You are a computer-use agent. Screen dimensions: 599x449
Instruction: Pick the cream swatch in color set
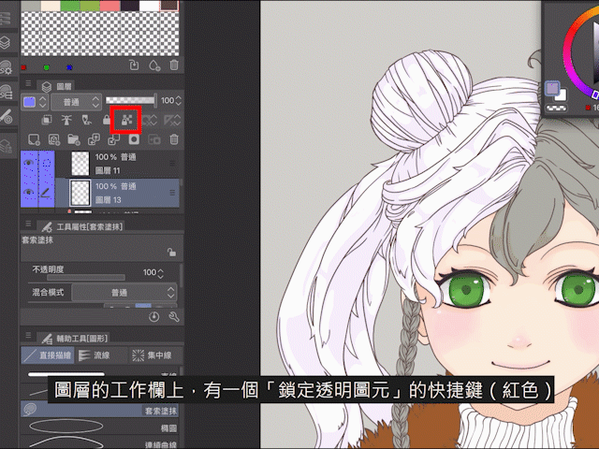point(51,6)
